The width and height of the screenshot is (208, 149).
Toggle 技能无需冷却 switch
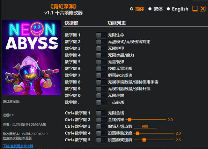click(x=101, y=69)
